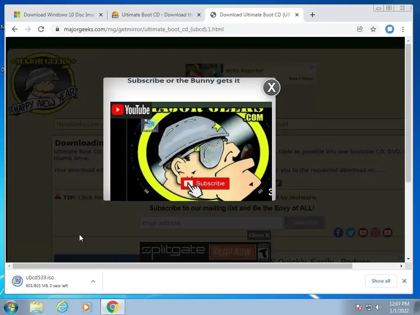Close the Ultimate Boot CD - Download tab
This screenshot has width=420, height=315.
(199, 15)
